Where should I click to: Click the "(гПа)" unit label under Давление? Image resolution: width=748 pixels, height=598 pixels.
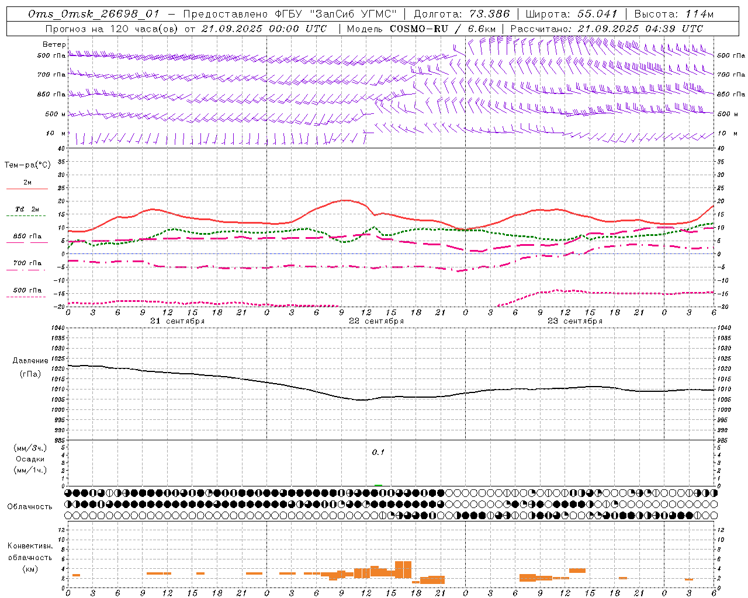30,374
